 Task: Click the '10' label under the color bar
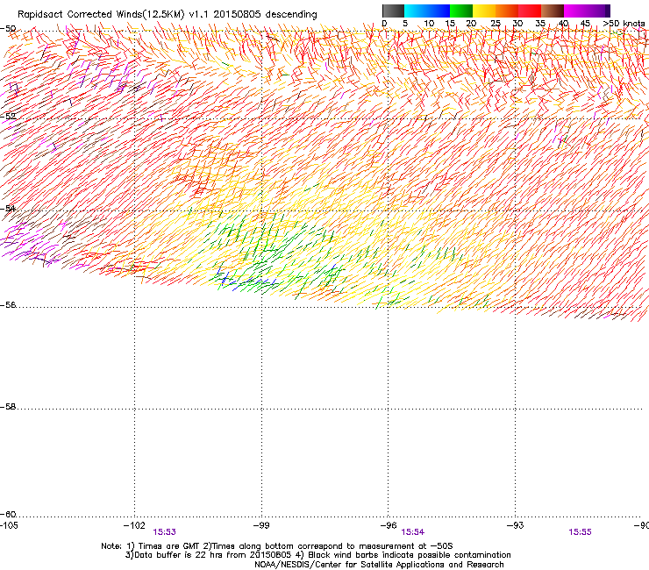[429, 24]
